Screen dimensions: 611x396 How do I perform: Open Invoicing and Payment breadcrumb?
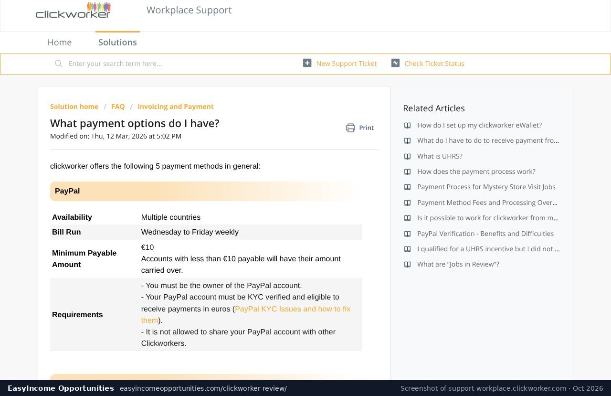click(x=176, y=107)
